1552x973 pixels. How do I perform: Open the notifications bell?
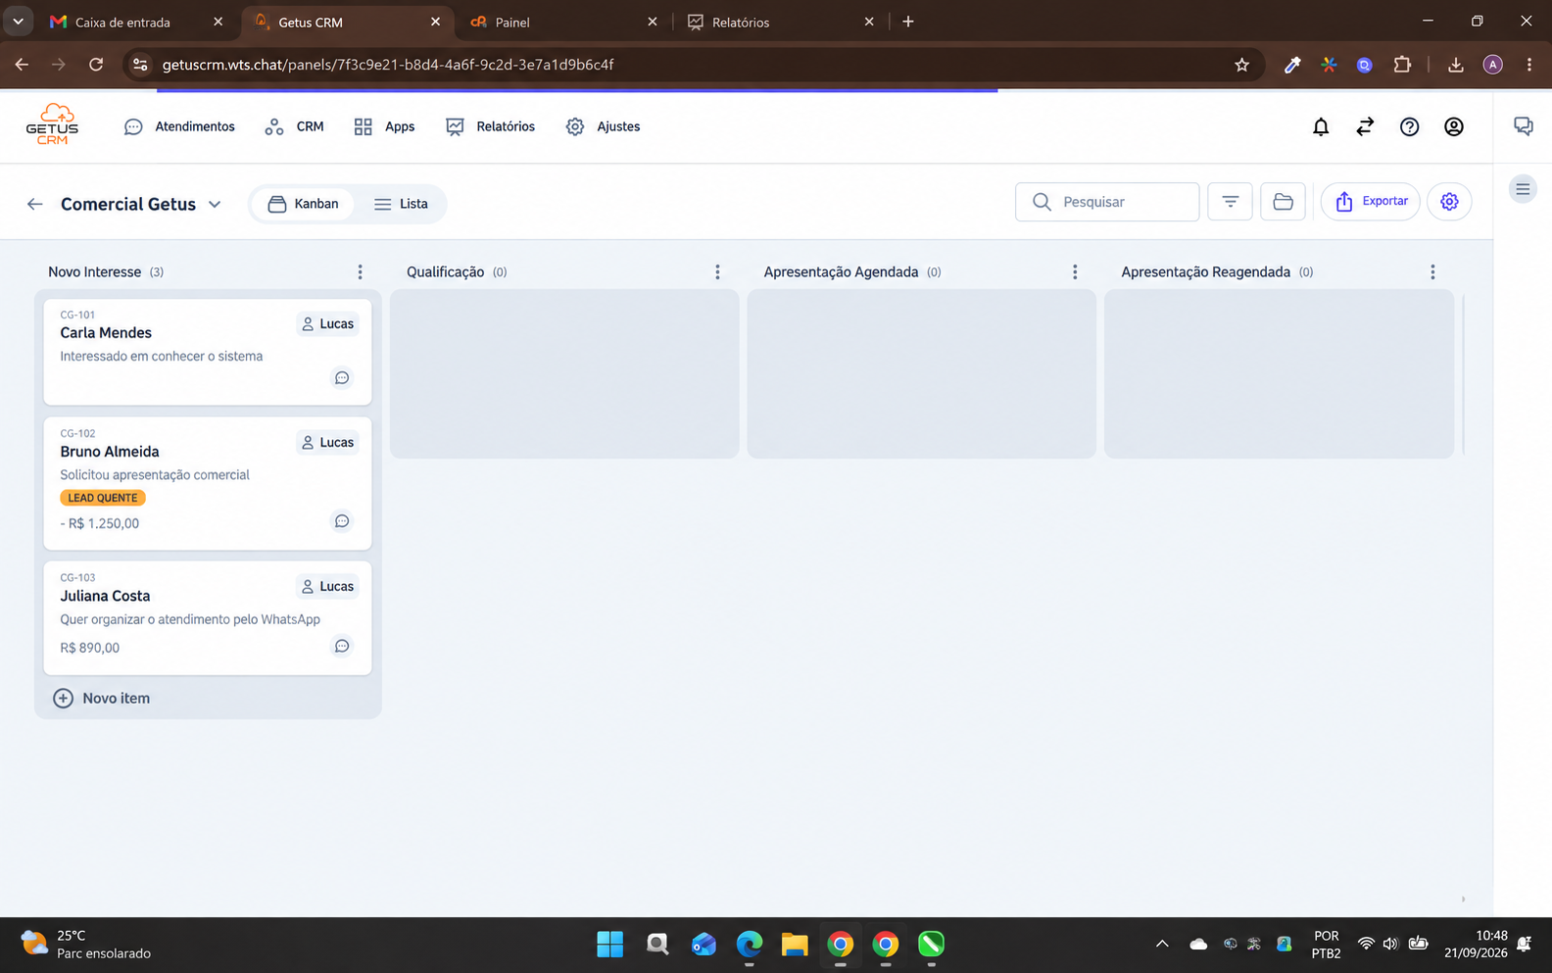pyautogui.click(x=1321, y=126)
